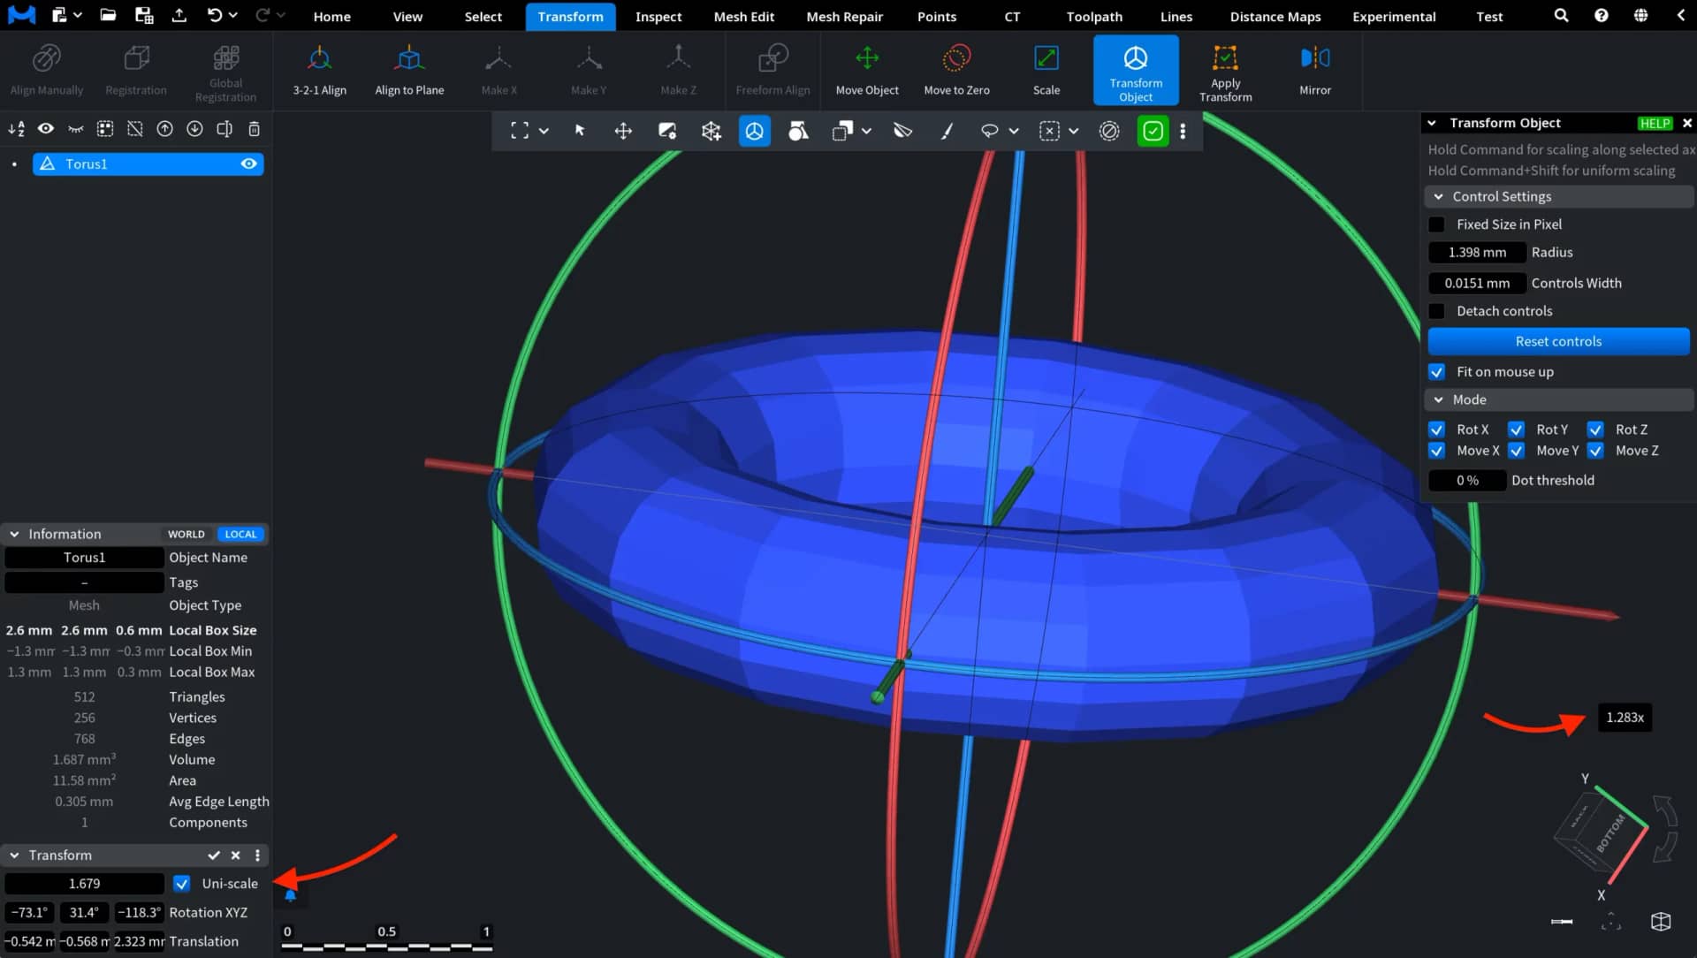The image size is (1697, 958).
Task: Click the Reset controls button
Action: tap(1558, 341)
